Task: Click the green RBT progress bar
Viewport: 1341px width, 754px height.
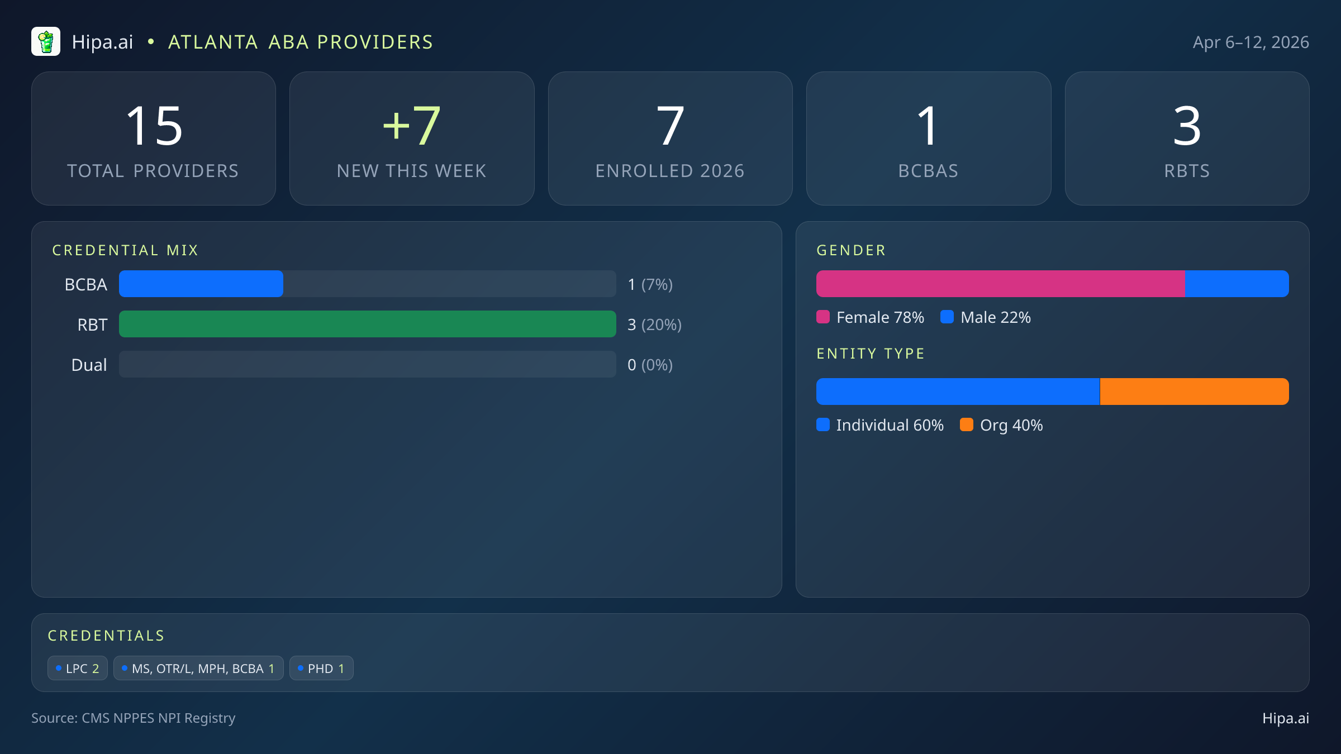Action: click(x=367, y=324)
